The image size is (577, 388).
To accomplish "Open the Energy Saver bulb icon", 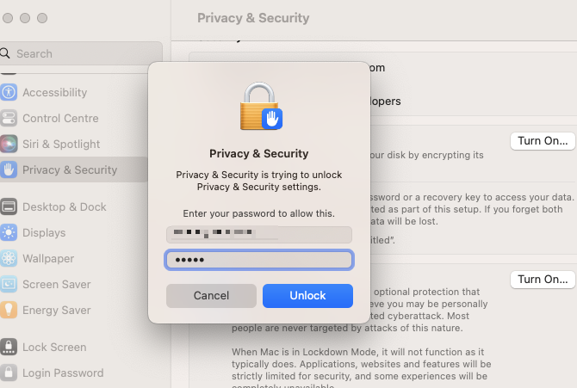I will 9,310.
